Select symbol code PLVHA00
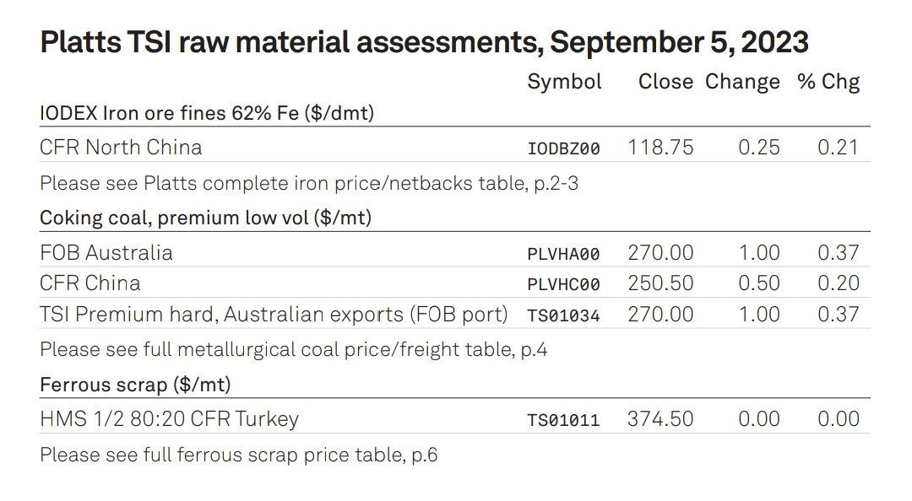The height and width of the screenshot is (501, 912). tap(563, 254)
